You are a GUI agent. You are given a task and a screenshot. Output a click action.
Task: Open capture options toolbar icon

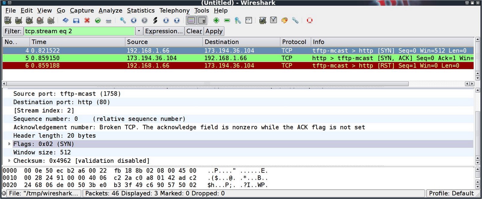point(19,21)
